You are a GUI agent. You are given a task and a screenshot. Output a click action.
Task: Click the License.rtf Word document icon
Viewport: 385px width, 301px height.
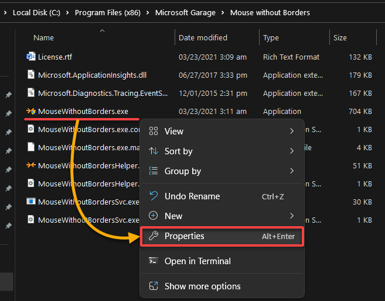click(x=31, y=57)
